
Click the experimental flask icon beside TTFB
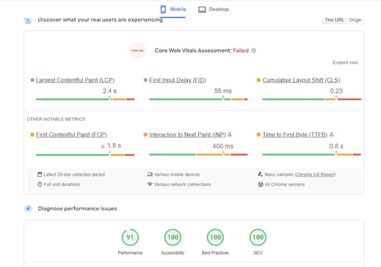[332, 134]
